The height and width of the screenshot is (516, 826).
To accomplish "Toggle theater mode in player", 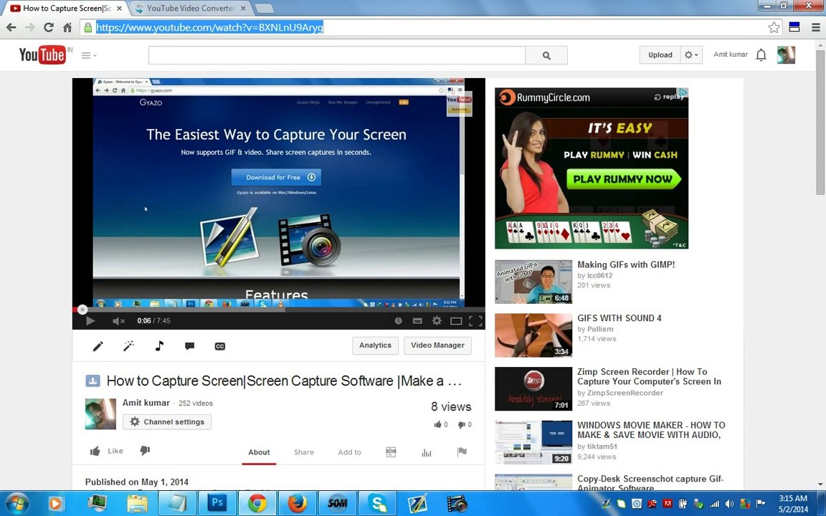I will 456,320.
